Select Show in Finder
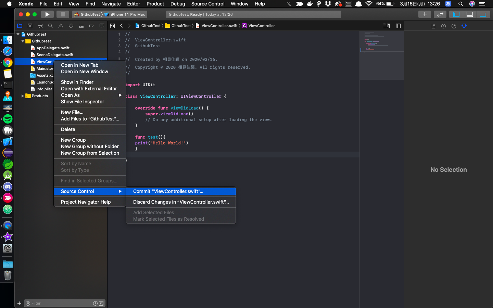This screenshot has width=493, height=308. click(77, 82)
